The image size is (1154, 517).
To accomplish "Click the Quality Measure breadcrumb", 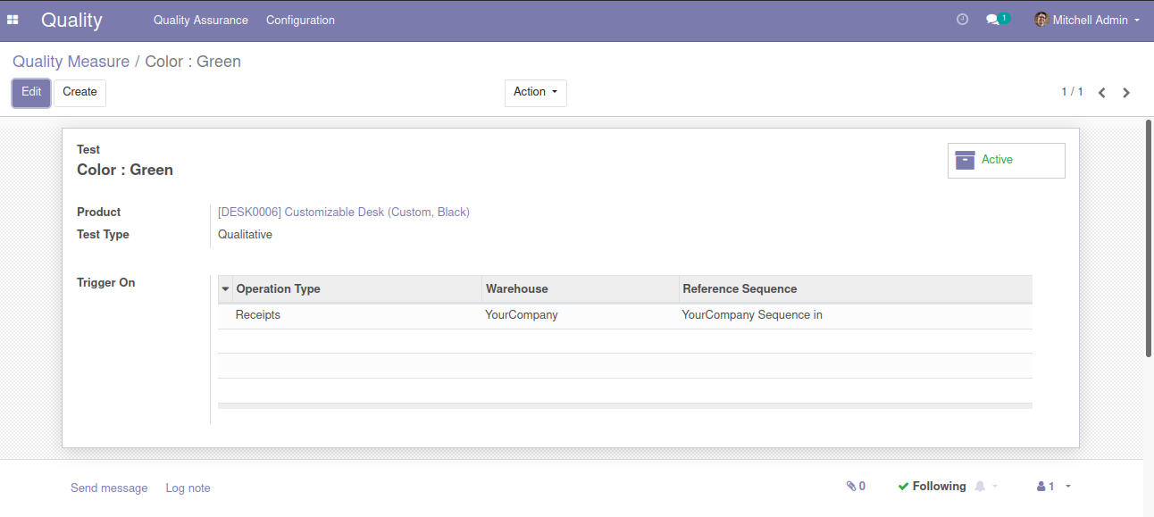I will pos(71,62).
